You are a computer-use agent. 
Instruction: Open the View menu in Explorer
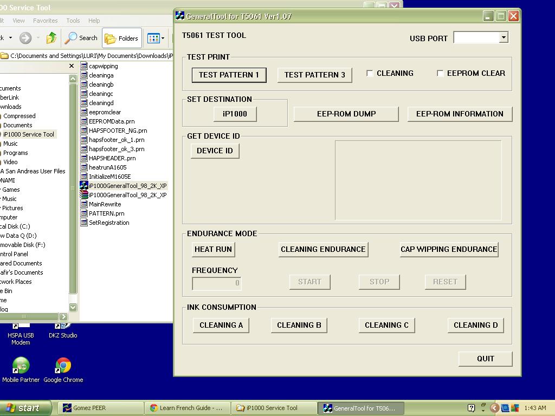(x=18, y=20)
